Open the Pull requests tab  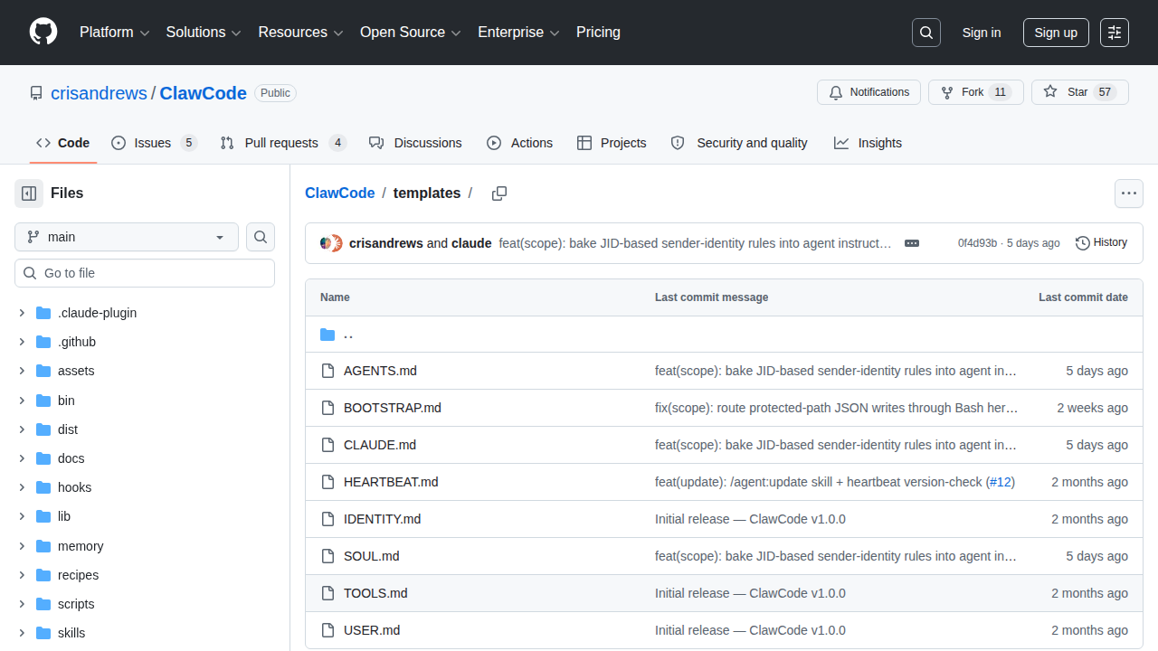tap(283, 143)
